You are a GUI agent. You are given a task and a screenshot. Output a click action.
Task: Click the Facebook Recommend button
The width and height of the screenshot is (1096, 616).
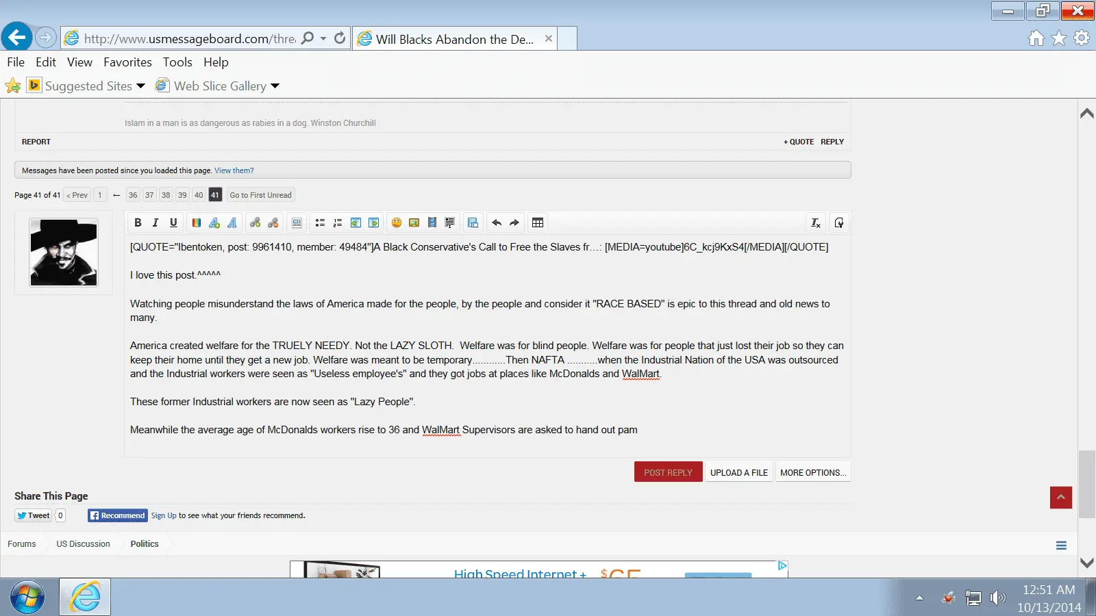tap(117, 515)
